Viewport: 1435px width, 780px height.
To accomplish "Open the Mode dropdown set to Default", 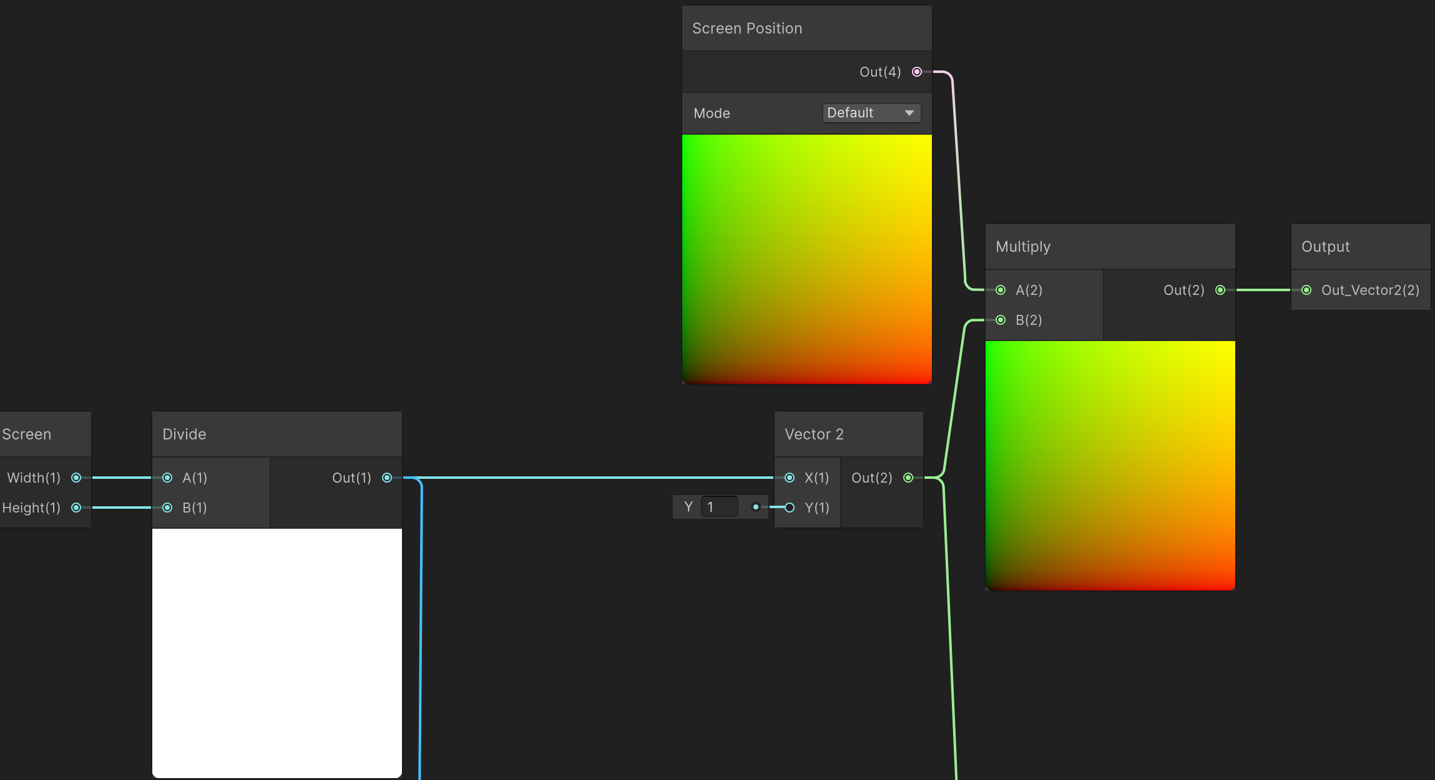I will click(x=871, y=113).
